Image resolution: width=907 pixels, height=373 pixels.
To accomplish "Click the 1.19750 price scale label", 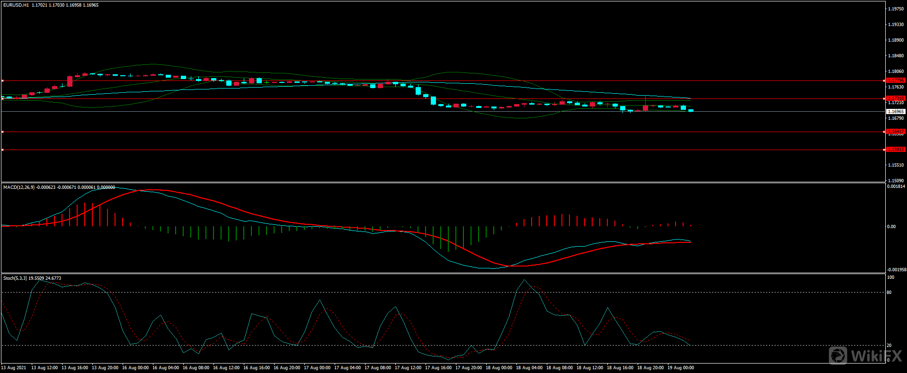I will tap(895, 9).
